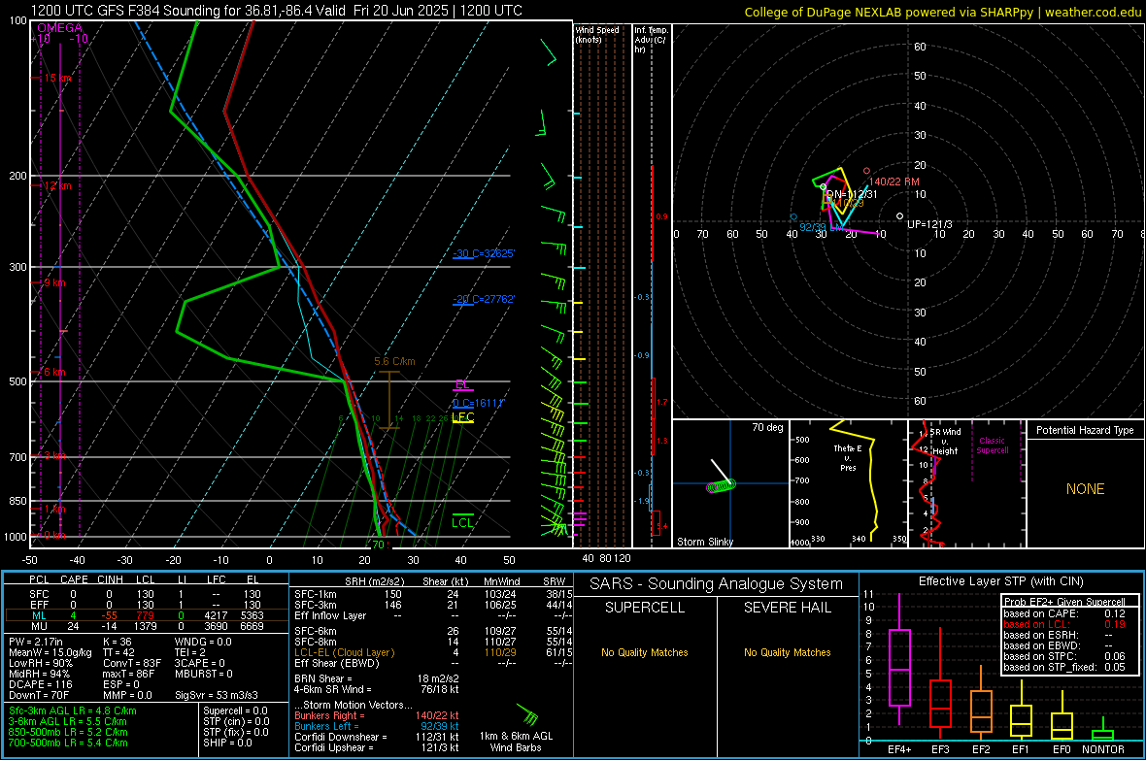
Task: Click the 'SHIP = 0.0' value
Action: pyautogui.click(x=227, y=743)
